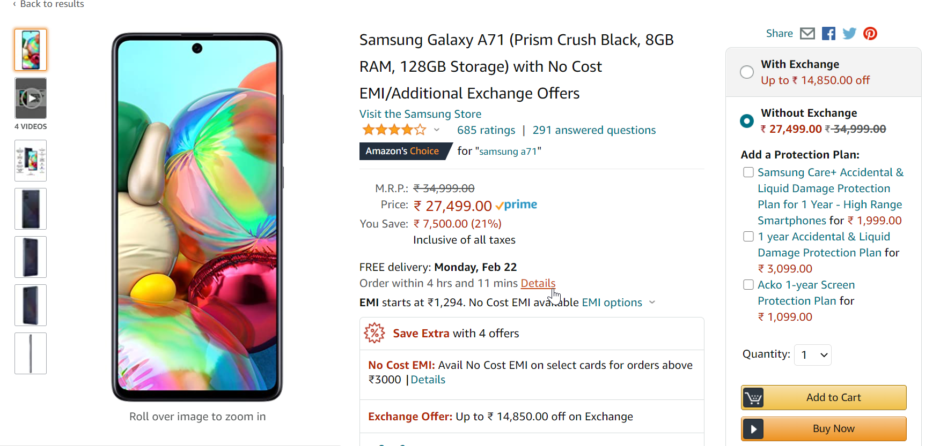This screenshot has height=446, width=925.
Task: Check Samsung Care+ protection plan box
Action: point(748,172)
